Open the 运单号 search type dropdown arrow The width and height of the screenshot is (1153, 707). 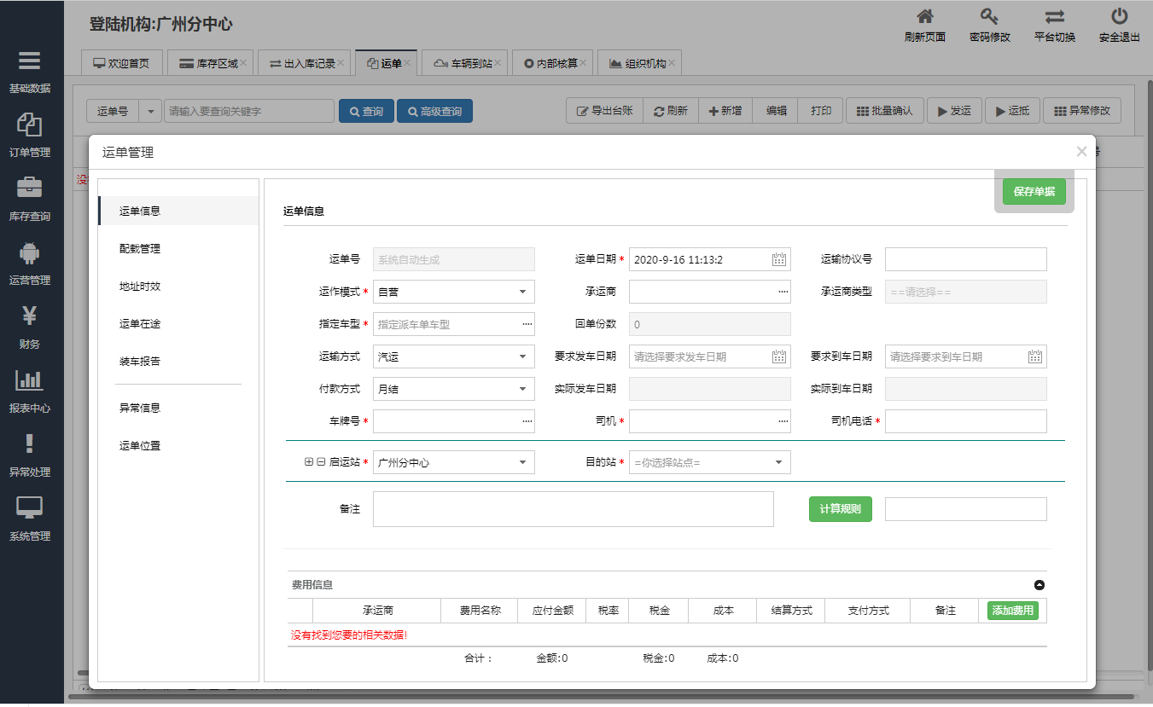[150, 111]
